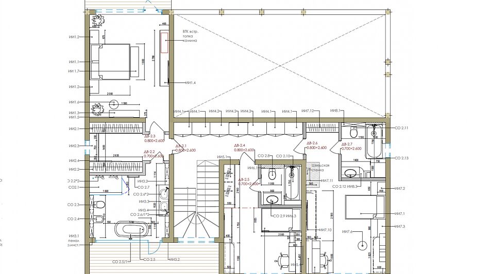Click the round pouf labeled ИИ1.6
The height and width of the screenshot is (274, 490).
point(114,103)
